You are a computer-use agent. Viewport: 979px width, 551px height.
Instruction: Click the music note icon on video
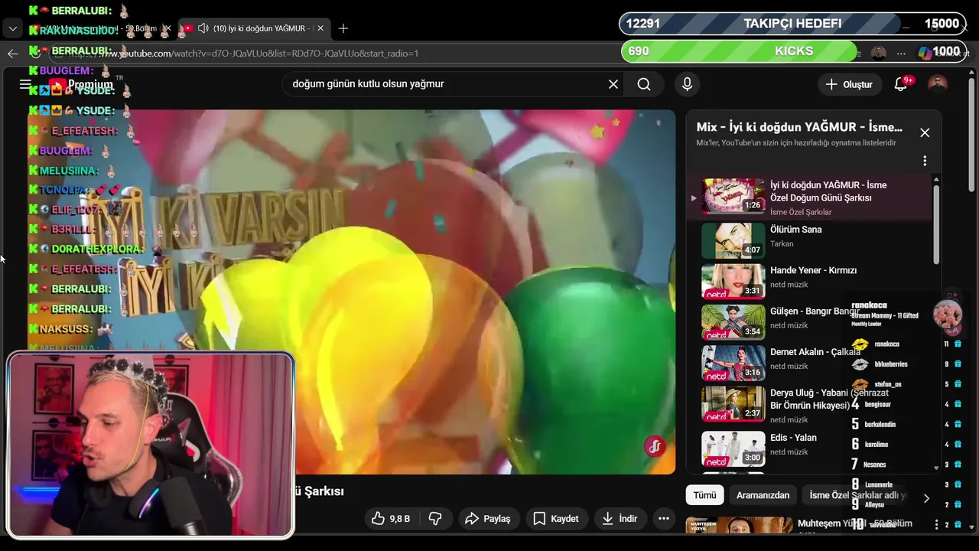(x=655, y=447)
